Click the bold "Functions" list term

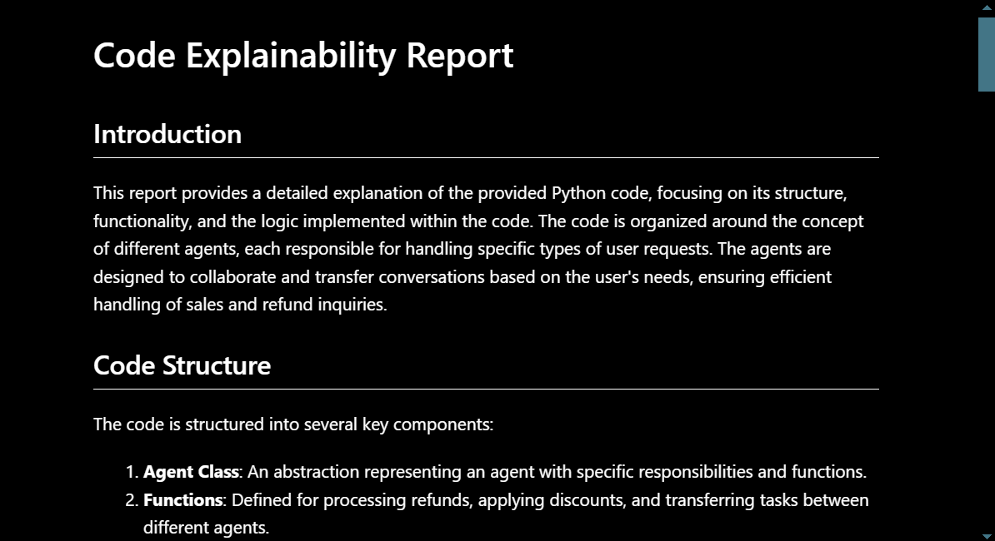pos(183,500)
